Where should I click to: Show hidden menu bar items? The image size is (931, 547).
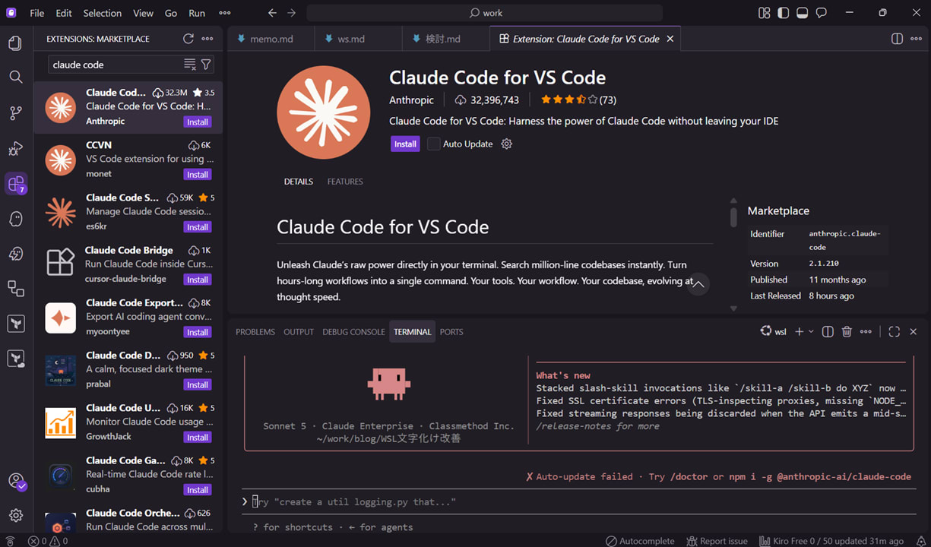[224, 13]
